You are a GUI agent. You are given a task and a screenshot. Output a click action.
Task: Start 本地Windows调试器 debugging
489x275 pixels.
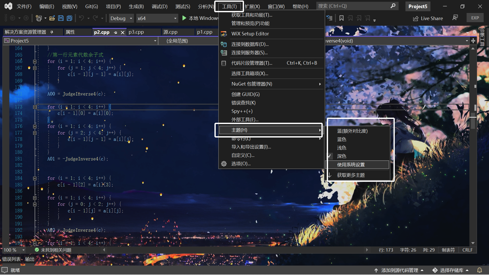click(184, 18)
